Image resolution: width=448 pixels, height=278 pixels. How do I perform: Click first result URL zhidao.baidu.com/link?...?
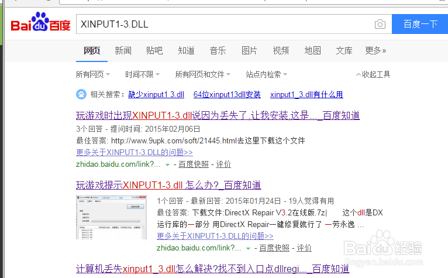(118, 164)
